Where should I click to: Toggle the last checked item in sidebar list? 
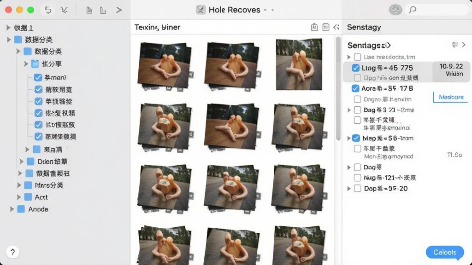tap(38, 136)
